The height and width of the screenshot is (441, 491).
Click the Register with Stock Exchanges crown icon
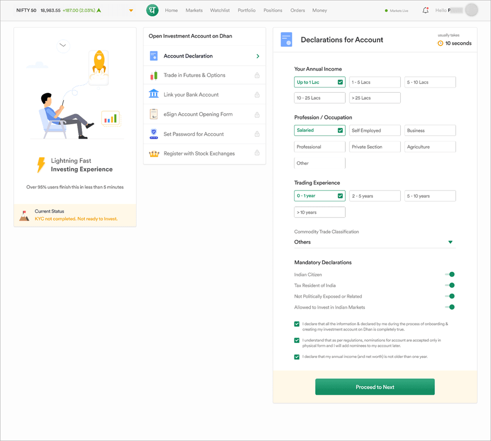(x=154, y=153)
